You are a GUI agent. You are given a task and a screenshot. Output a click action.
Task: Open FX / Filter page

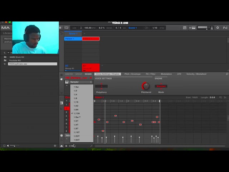(x=151, y=74)
